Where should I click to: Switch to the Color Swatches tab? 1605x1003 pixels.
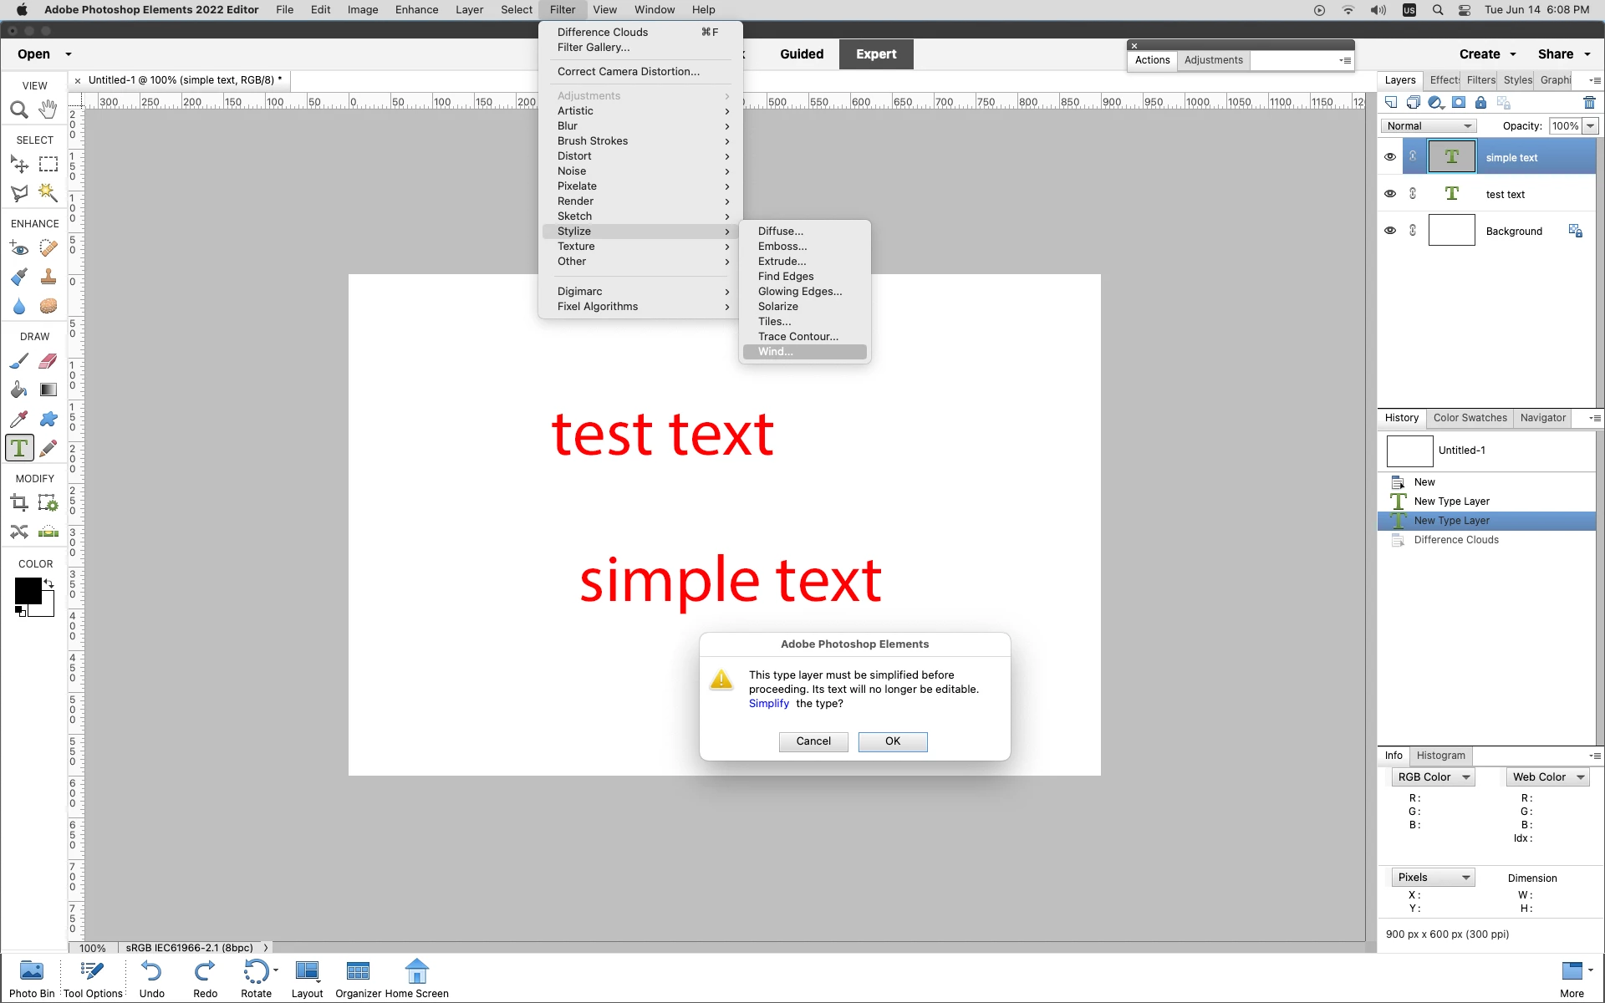[1470, 418]
